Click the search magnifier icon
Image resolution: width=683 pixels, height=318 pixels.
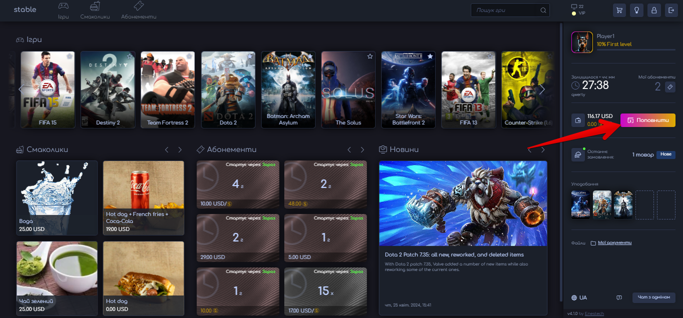pos(543,10)
